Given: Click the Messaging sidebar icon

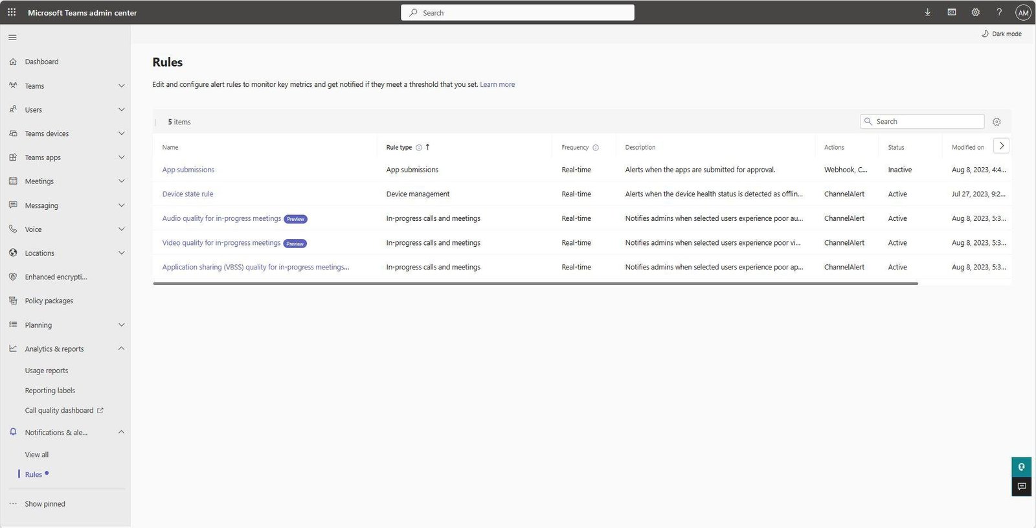Looking at the screenshot, I should pos(13,205).
